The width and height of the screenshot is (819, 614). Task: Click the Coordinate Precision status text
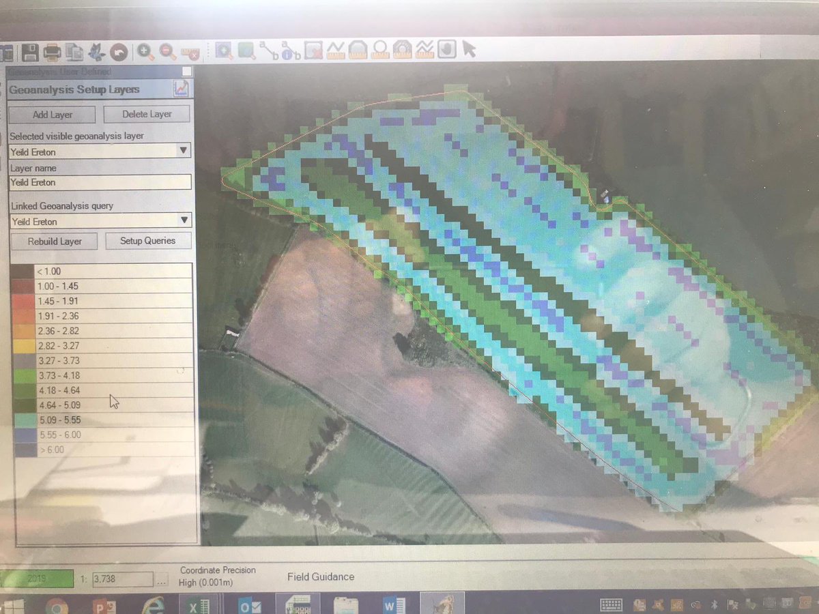(x=218, y=576)
